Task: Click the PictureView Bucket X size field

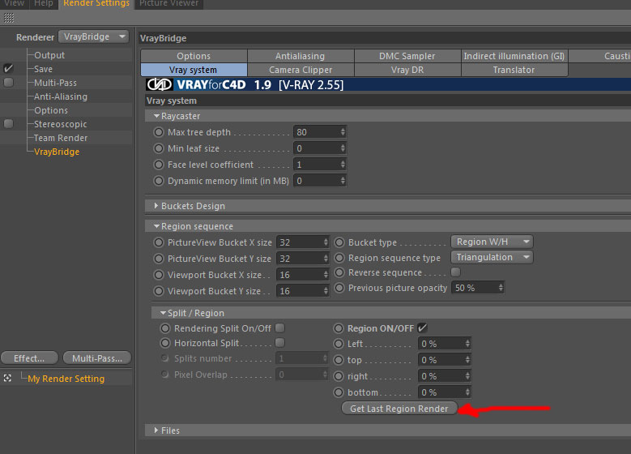Action: pyautogui.click(x=303, y=242)
